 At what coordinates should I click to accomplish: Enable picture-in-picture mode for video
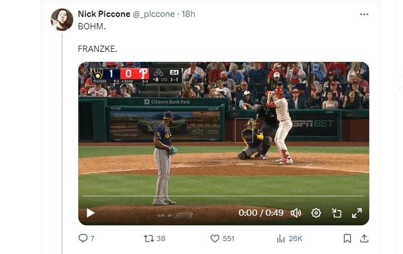(x=336, y=213)
